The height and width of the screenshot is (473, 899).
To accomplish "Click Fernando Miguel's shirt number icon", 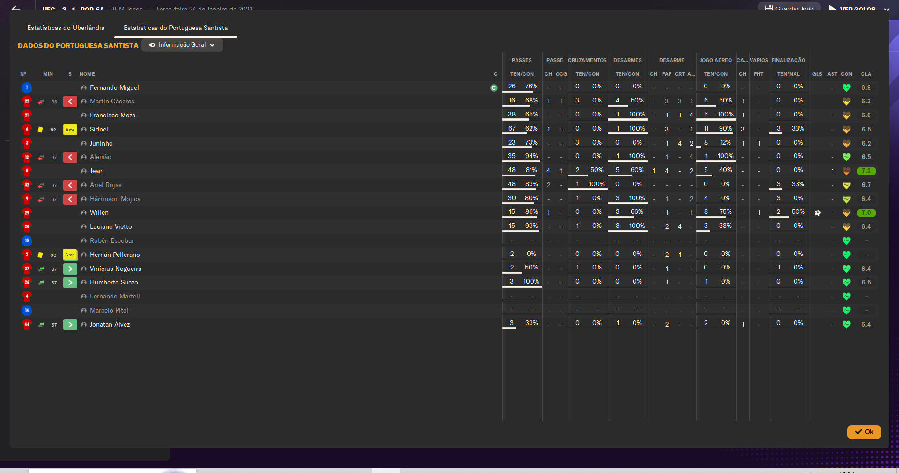I will pyautogui.click(x=27, y=87).
